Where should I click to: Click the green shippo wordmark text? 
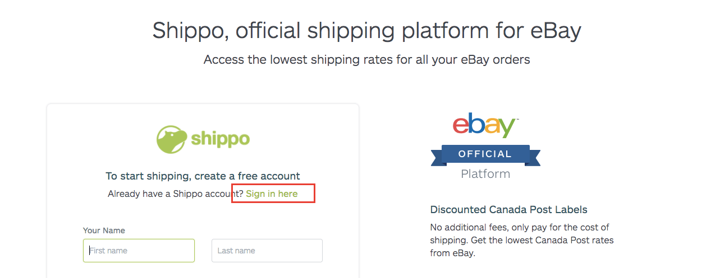pyautogui.click(x=220, y=139)
